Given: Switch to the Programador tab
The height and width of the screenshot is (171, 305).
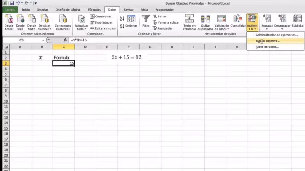Looking at the screenshot, I should 165,10.
